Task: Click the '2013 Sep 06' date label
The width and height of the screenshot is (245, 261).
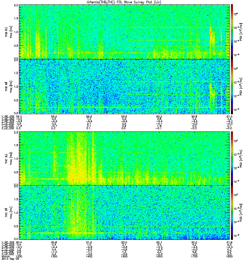Action: pos(10,259)
